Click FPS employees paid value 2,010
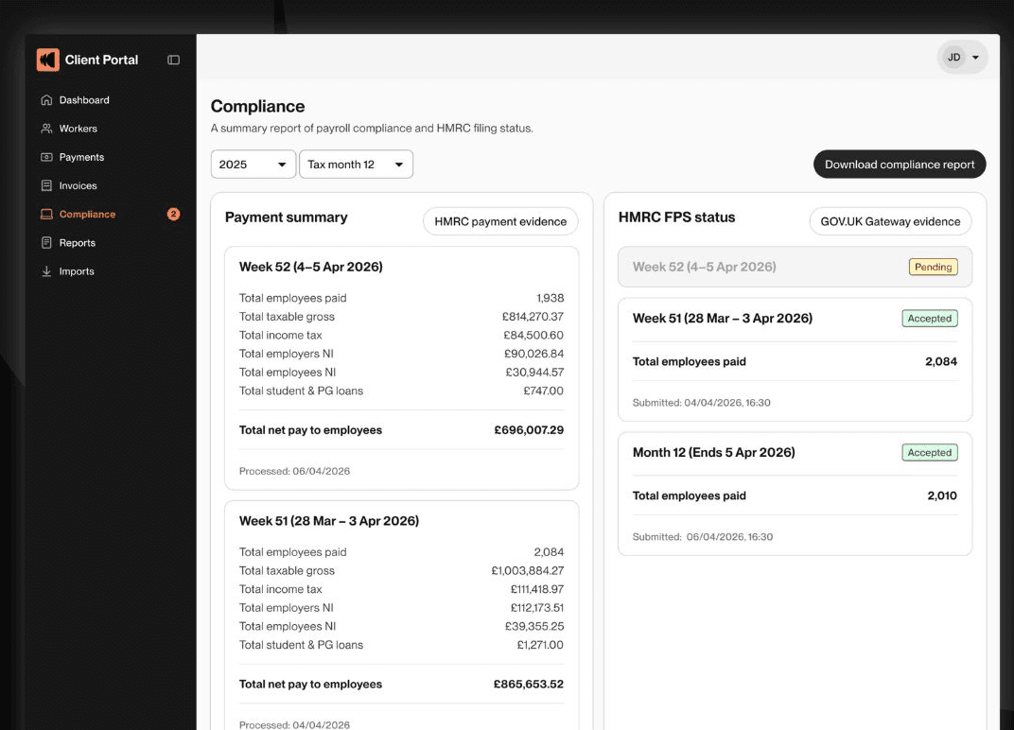This screenshot has height=730, width=1014. 942,495
